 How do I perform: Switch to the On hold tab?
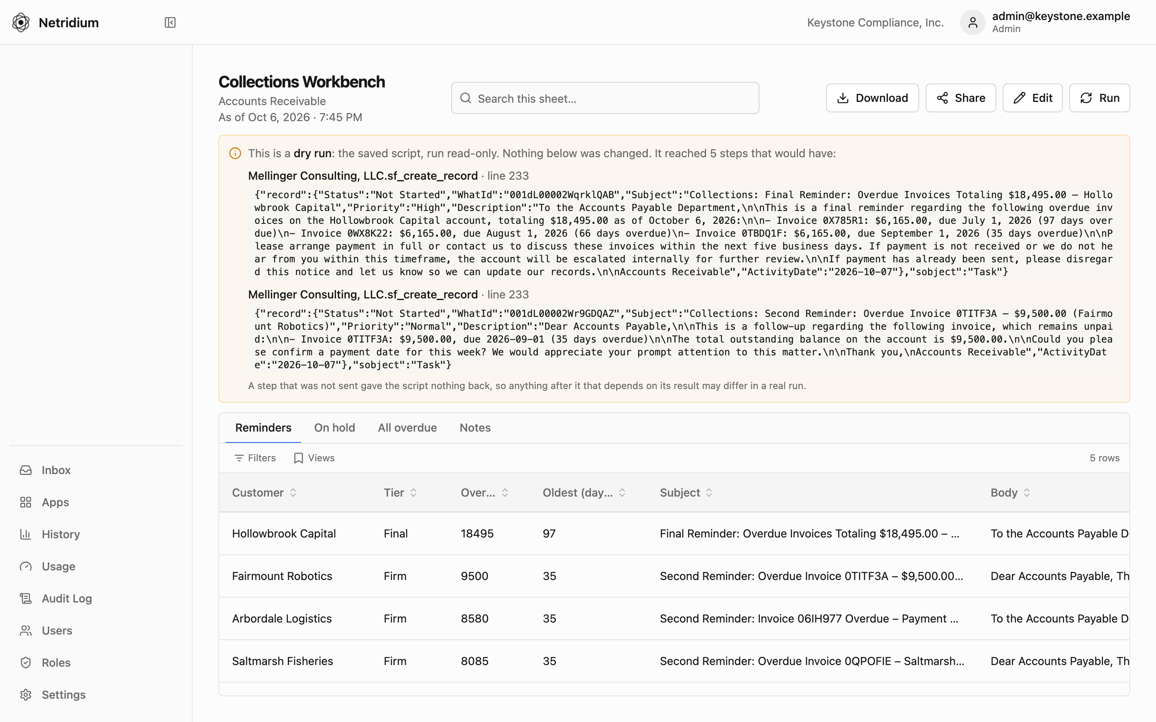(334, 428)
